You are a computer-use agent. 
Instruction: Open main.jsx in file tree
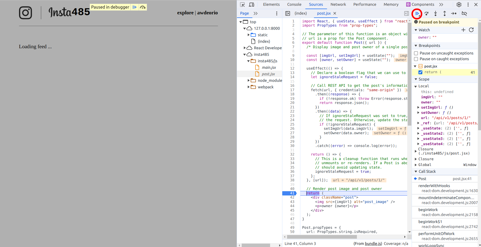tap(269, 67)
